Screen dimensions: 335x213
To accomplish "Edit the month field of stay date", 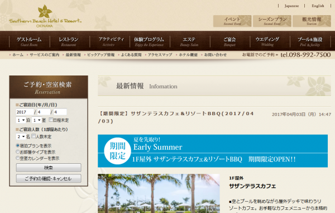I will click(x=44, y=112).
